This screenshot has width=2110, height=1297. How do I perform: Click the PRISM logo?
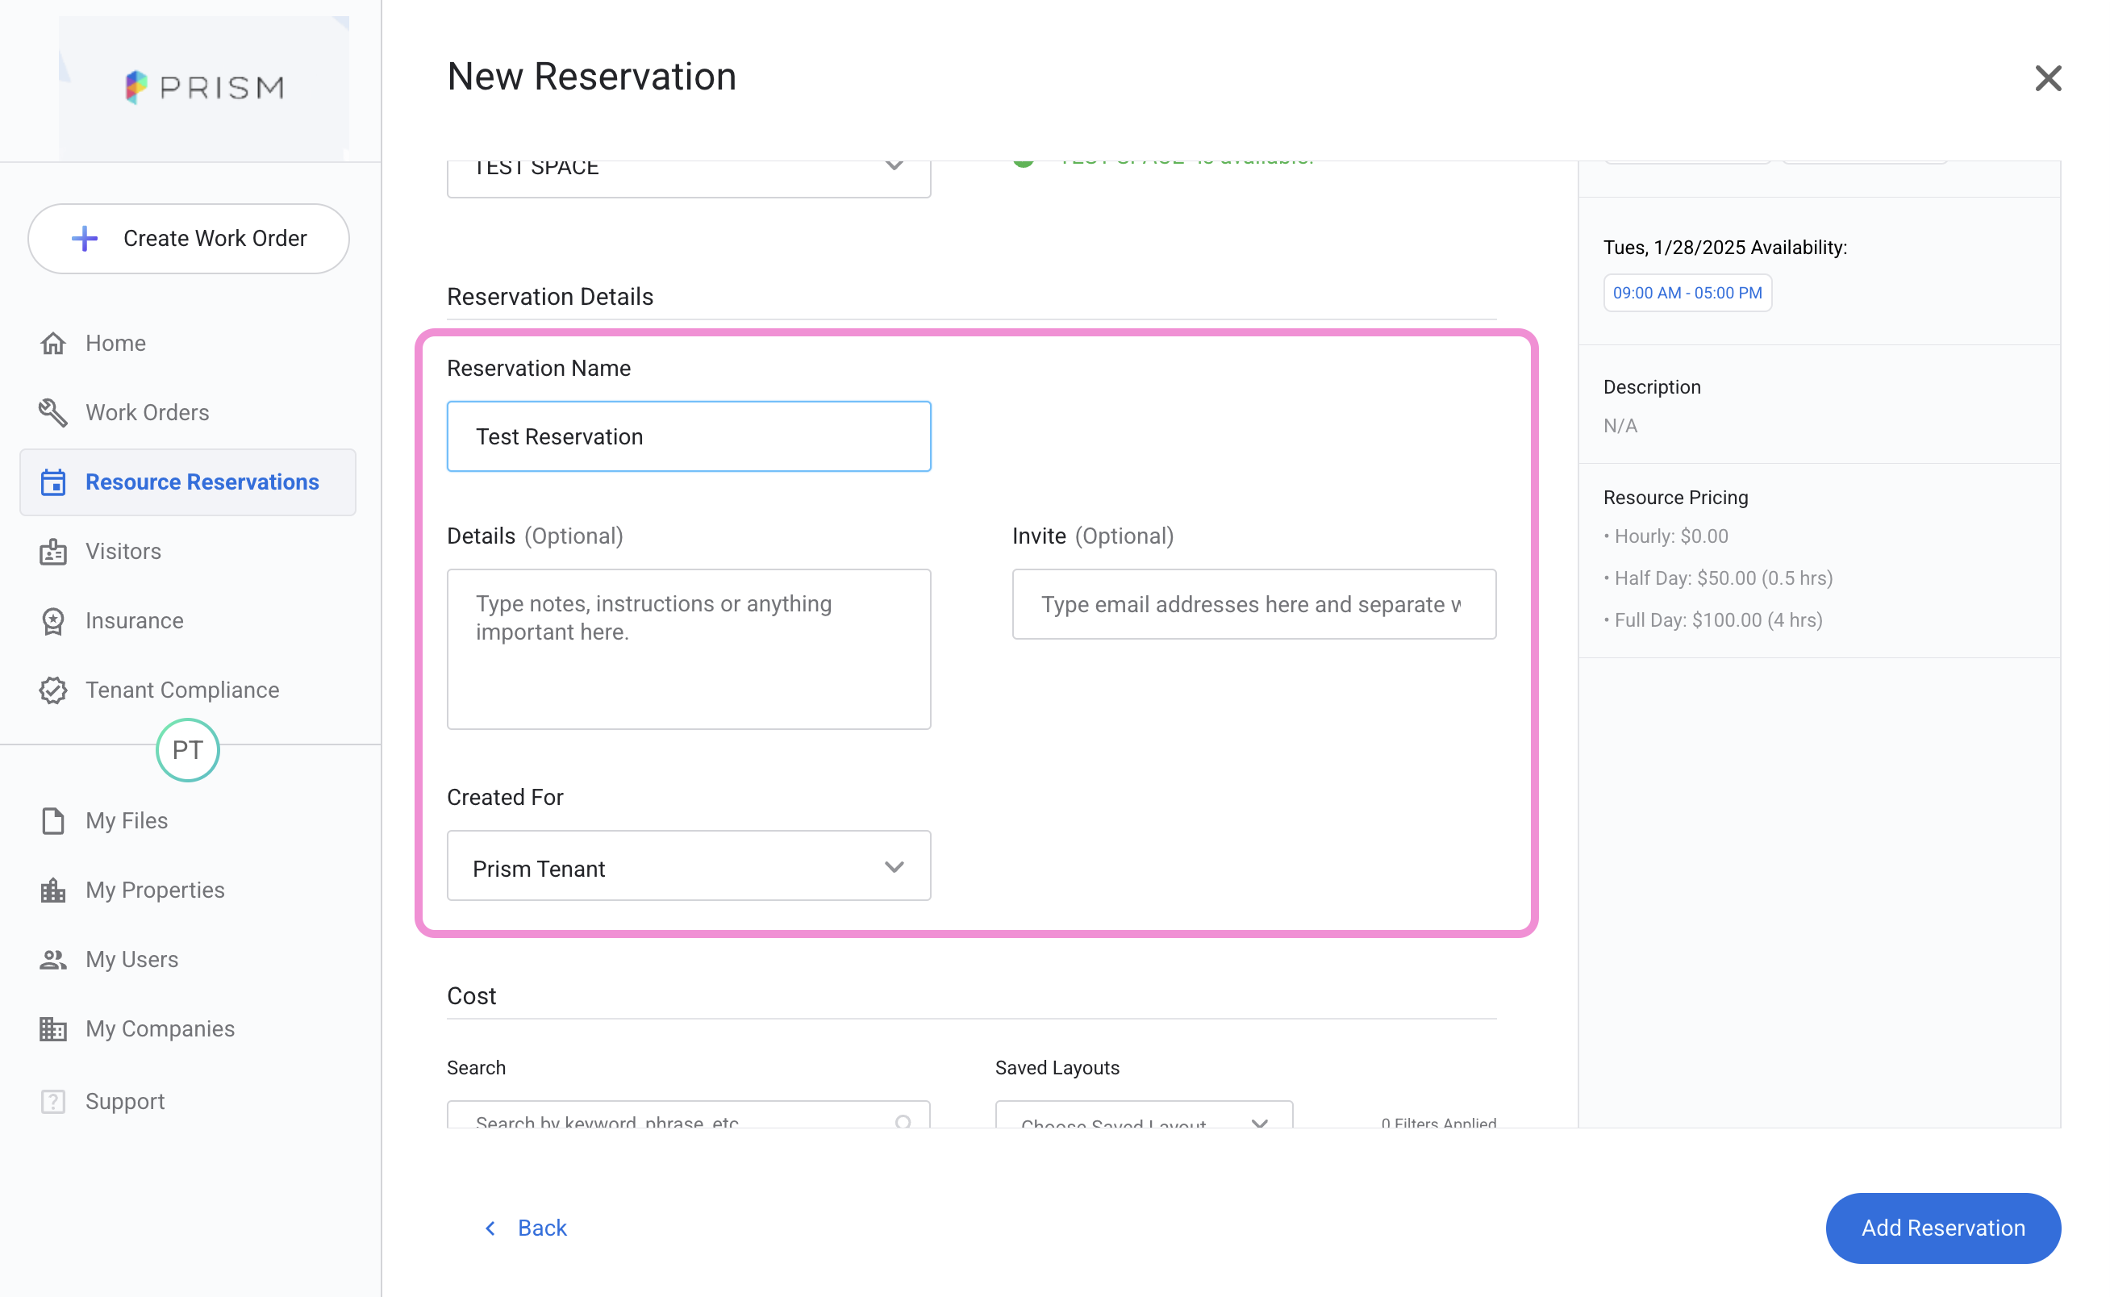click(204, 86)
